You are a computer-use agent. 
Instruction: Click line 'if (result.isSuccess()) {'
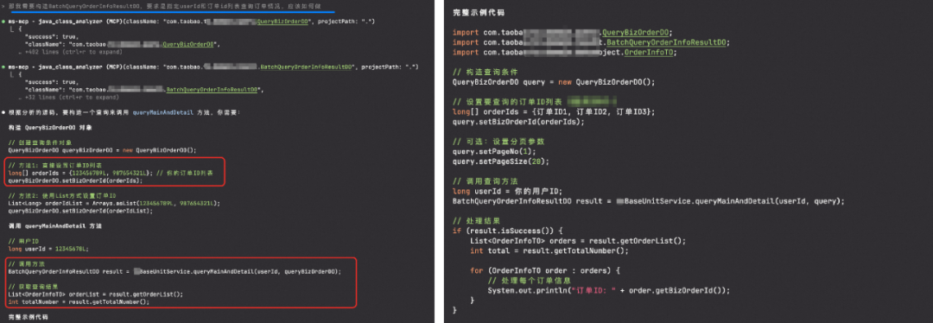point(508,231)
